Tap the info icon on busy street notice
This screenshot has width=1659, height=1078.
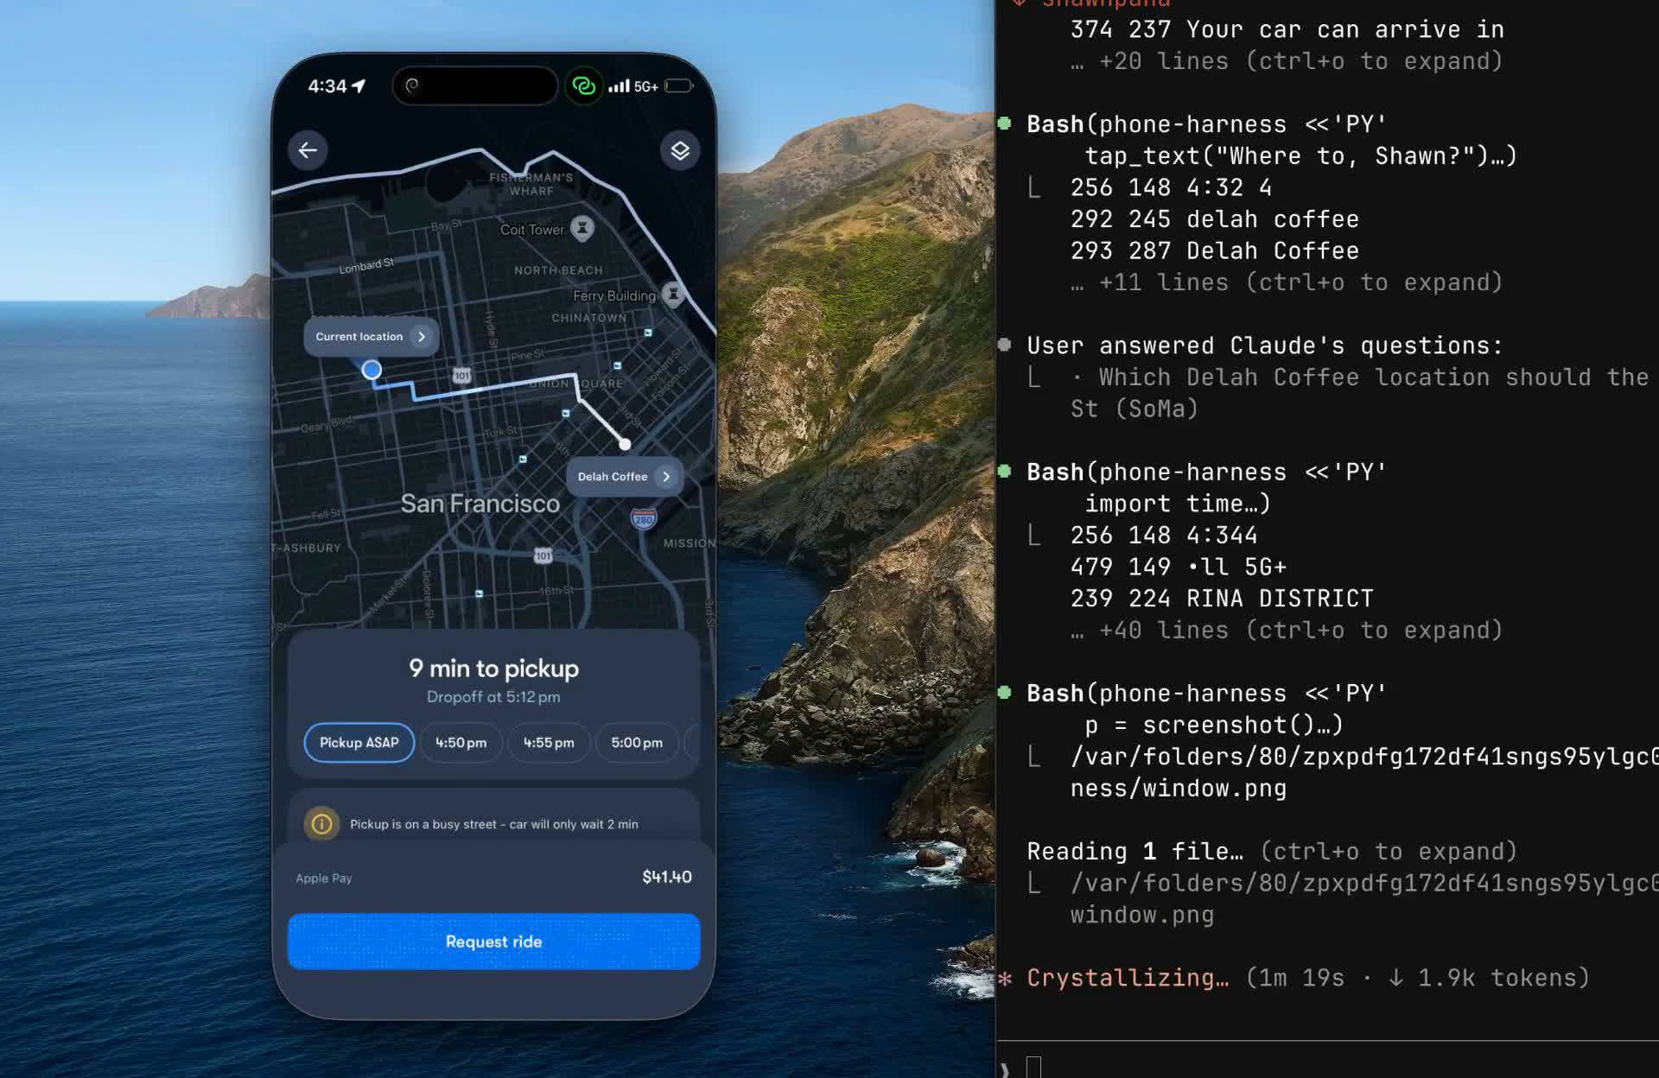[x=321, y=823]
